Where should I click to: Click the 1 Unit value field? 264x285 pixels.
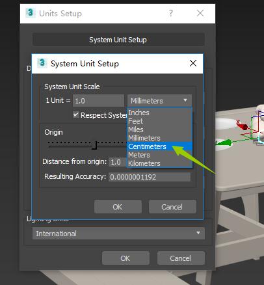pos(98,101)
